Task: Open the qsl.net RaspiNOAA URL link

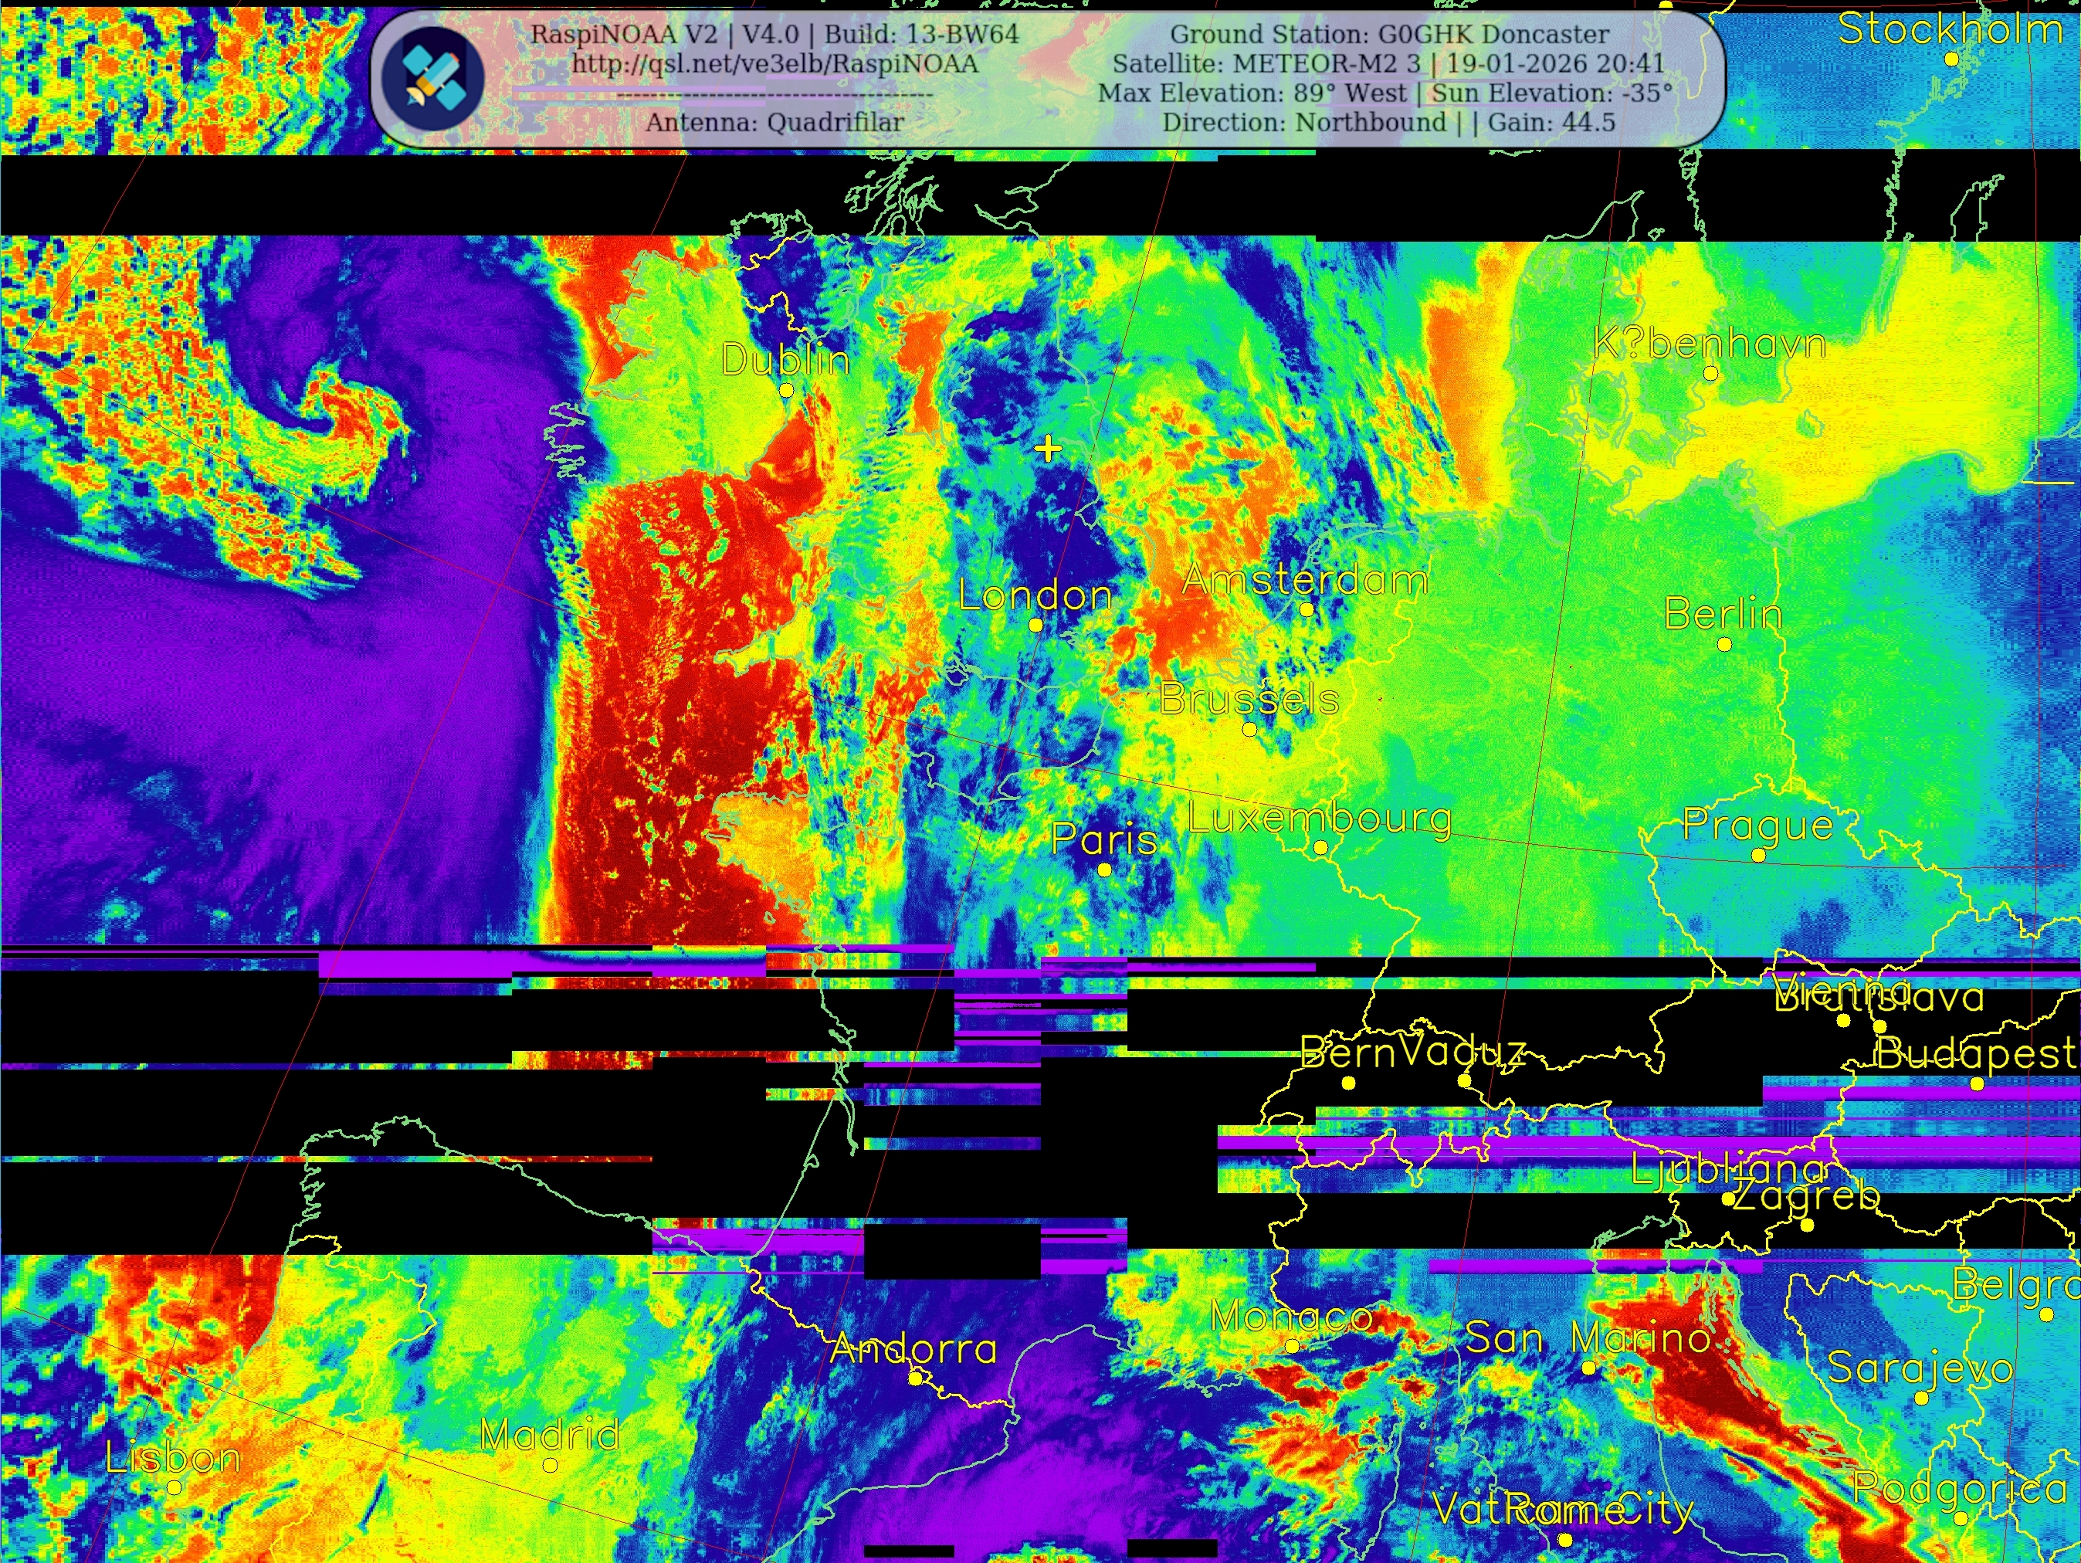Action: pyautogui.click(x=774, y=64)
